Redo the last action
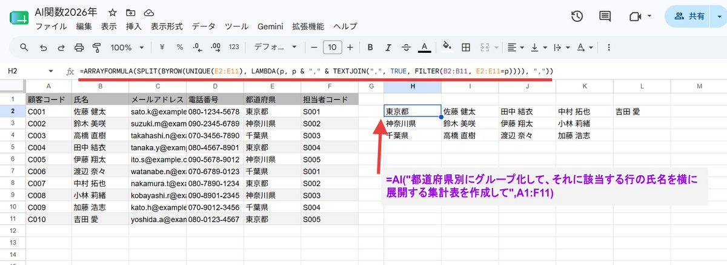The height and width of the screenshot is (265, 727). click(x=61, y=47)
